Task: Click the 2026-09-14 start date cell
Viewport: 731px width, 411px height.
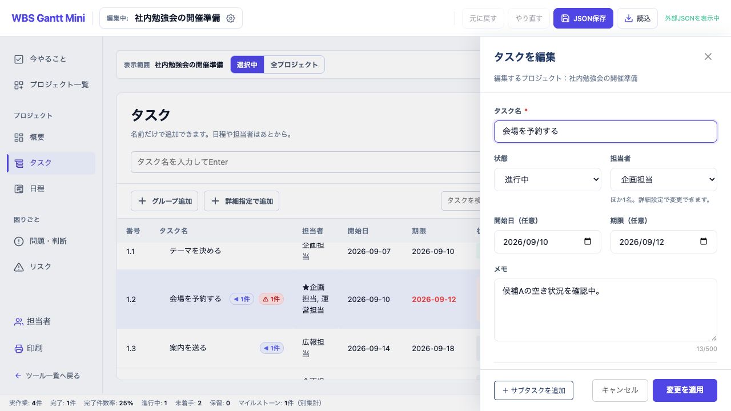Action: (369, 348)
